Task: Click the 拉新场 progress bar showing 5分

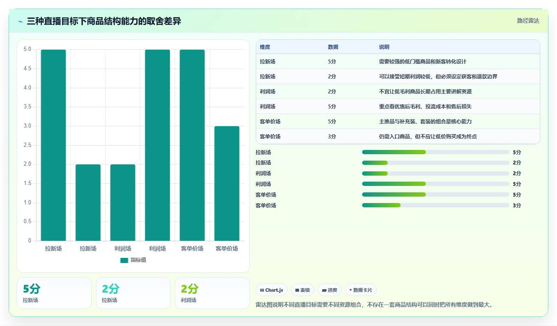Action: [436, 152]
